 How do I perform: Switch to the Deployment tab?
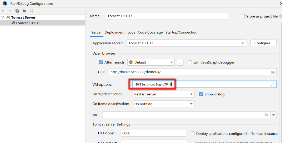tap(115, 32)
